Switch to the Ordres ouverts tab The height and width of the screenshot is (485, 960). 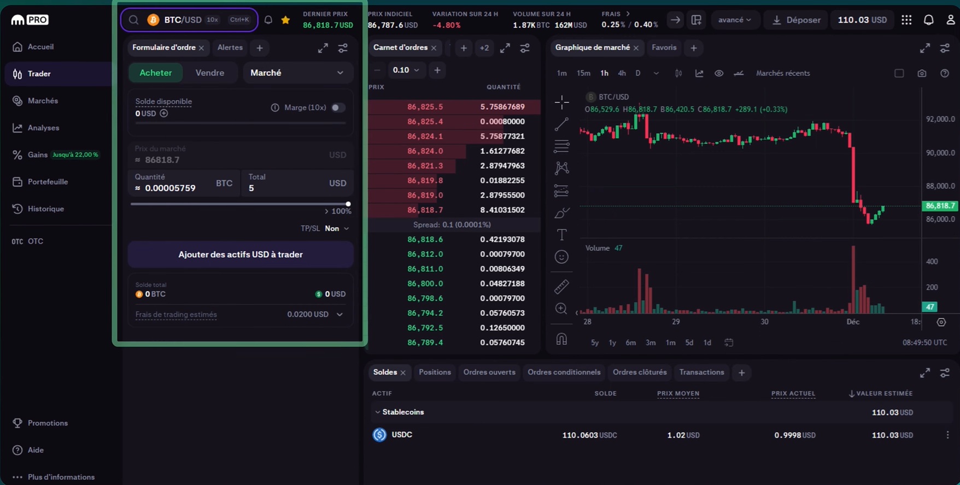click(x=489, y=372)
